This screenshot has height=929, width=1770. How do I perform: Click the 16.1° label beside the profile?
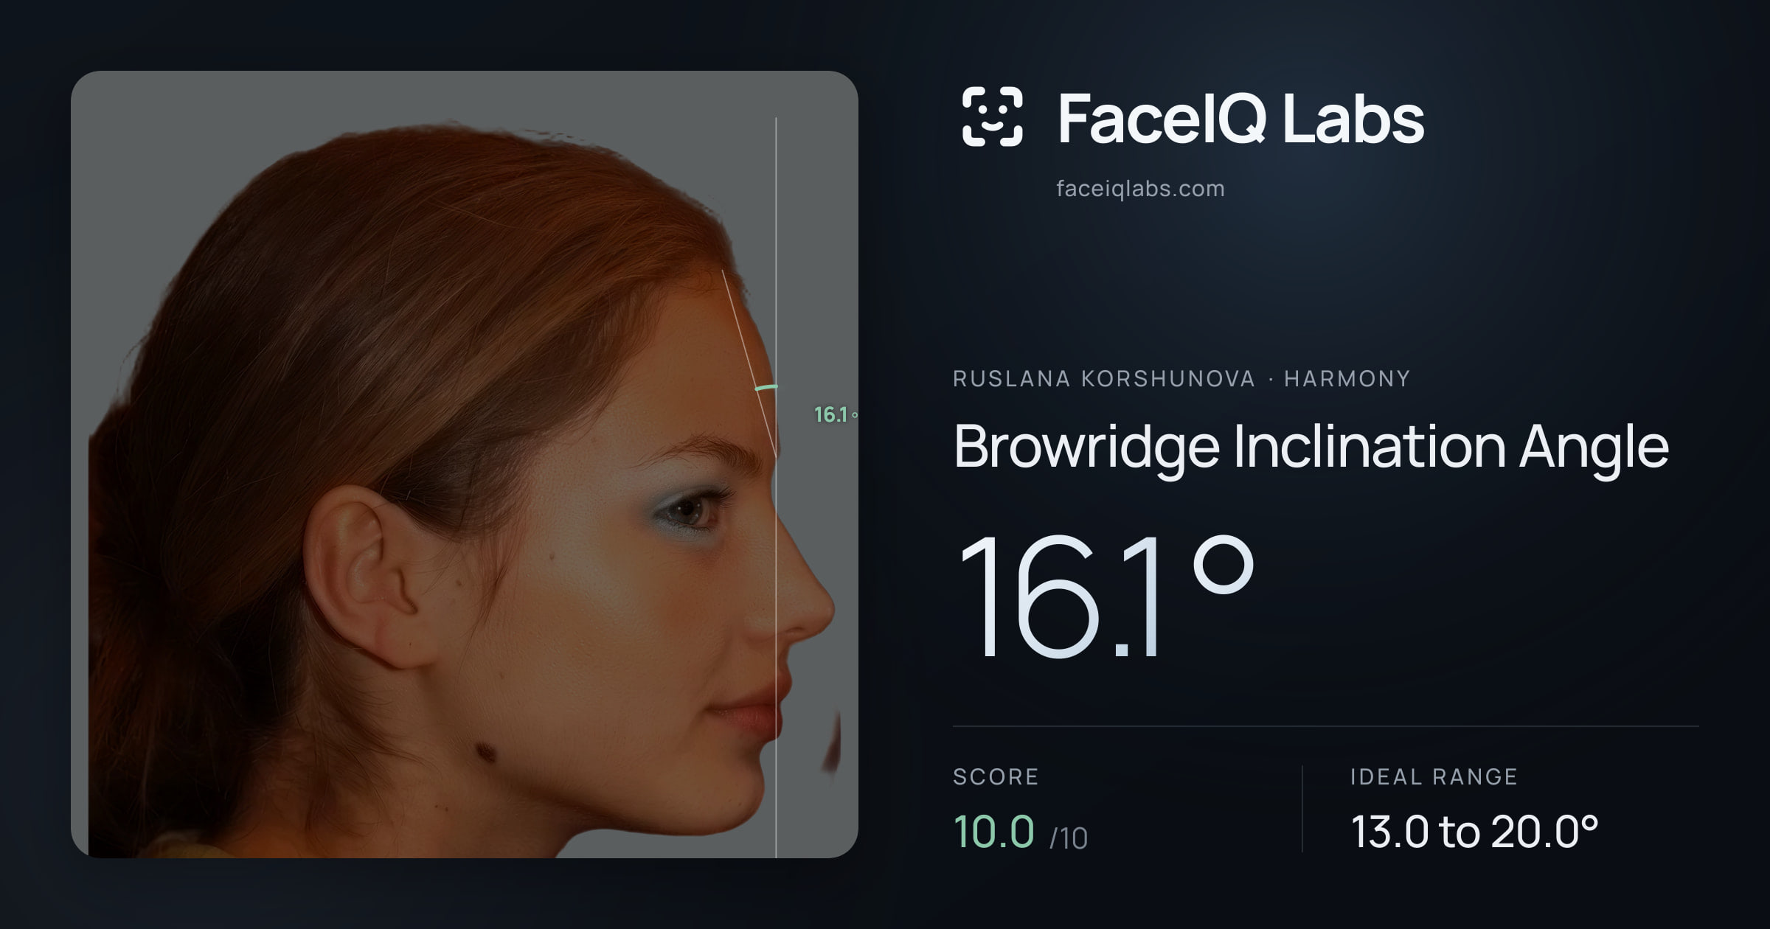(x=836, y=415)
